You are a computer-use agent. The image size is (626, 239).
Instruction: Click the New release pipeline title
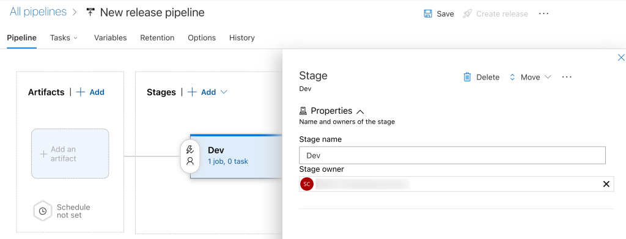(x=152, y=12)
